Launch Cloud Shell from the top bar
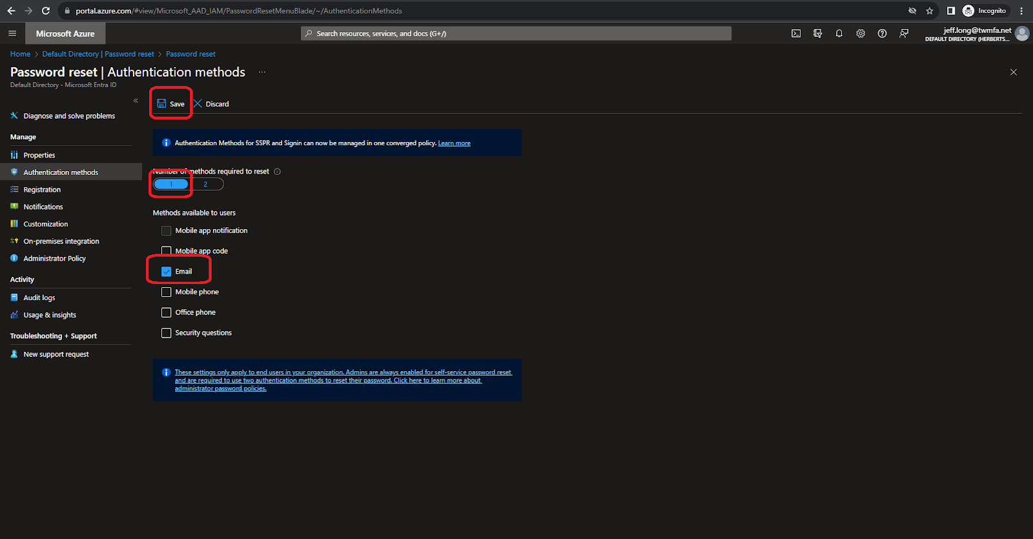Viewport: 1033px width, 539px height. coord(796,34)
